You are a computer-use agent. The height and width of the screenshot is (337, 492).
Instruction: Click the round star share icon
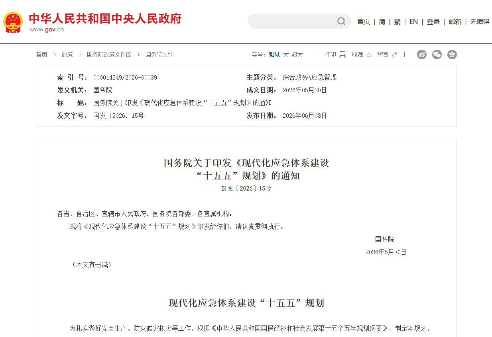pyautogui.click(x=452, y=55)
